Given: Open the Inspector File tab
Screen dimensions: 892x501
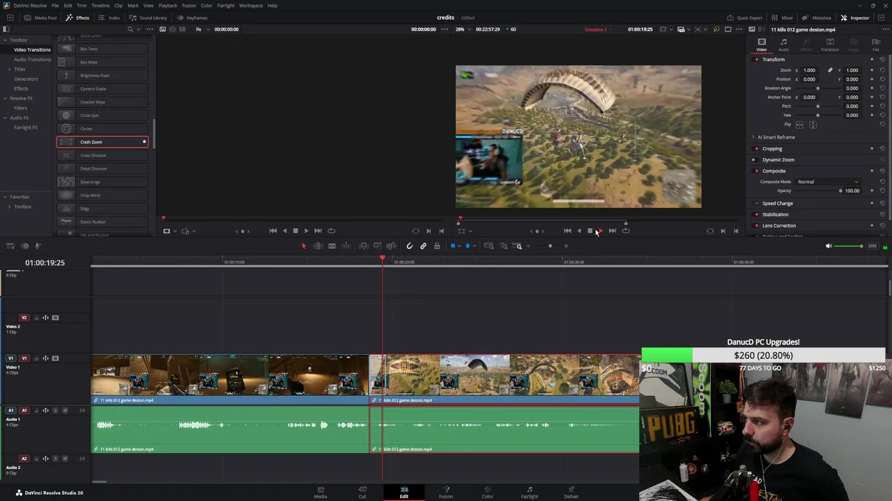Looking at the screenshot, I should [x=876, y=45].
